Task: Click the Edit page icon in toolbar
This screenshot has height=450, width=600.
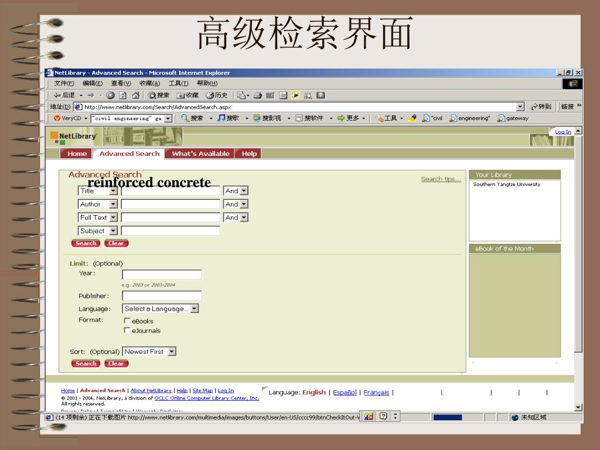Action: pos(270,96)
